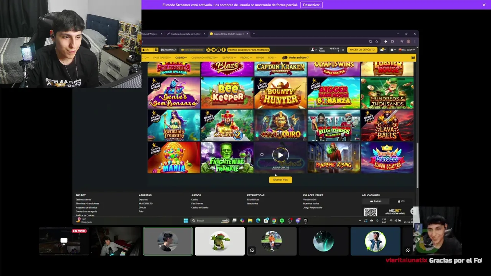Expand the ESPORTS dropdown menu

coord(229,58)
